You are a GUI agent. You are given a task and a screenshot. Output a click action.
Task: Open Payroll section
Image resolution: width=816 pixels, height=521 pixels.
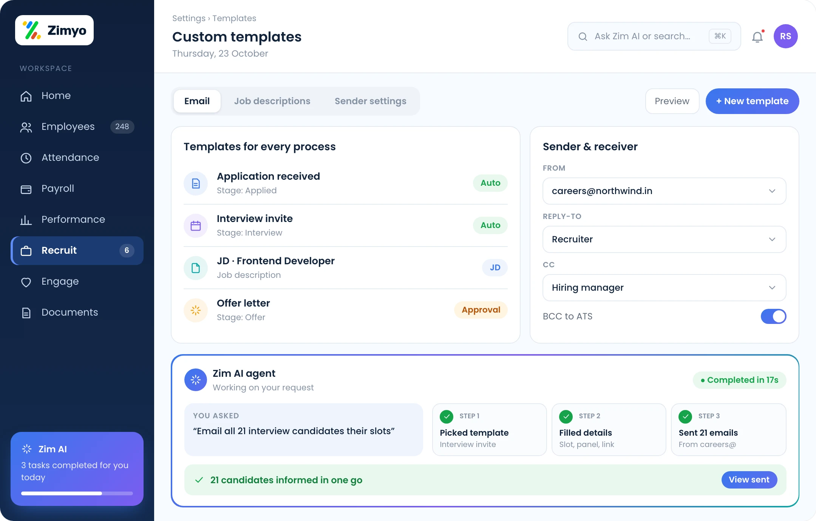[x=77, y=189]
